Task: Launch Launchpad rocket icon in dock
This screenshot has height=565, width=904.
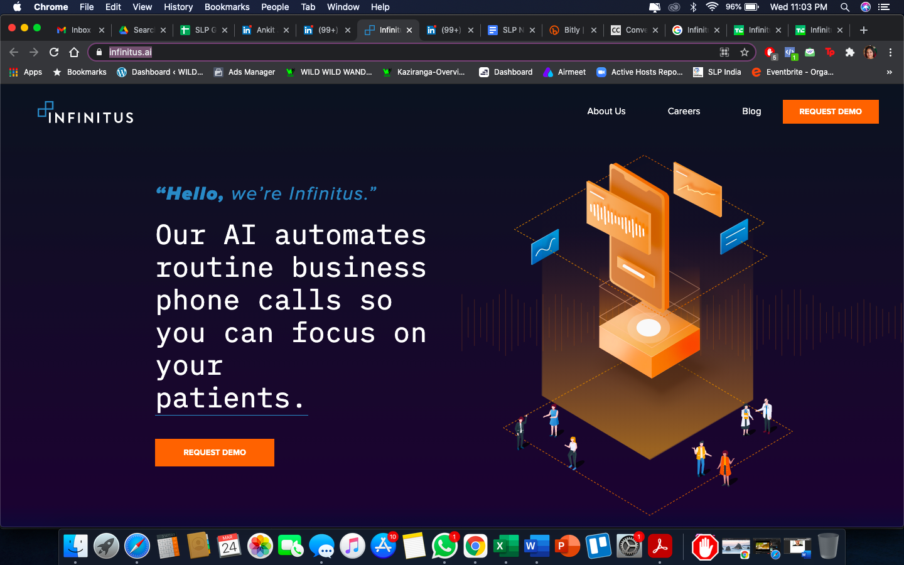Action: [106, 546]
